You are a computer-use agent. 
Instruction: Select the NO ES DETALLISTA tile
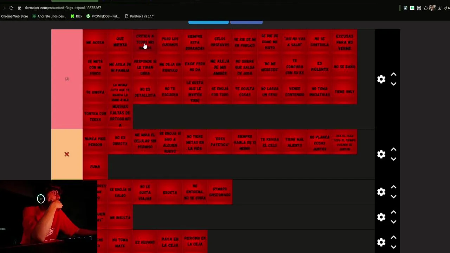point(145,92)
